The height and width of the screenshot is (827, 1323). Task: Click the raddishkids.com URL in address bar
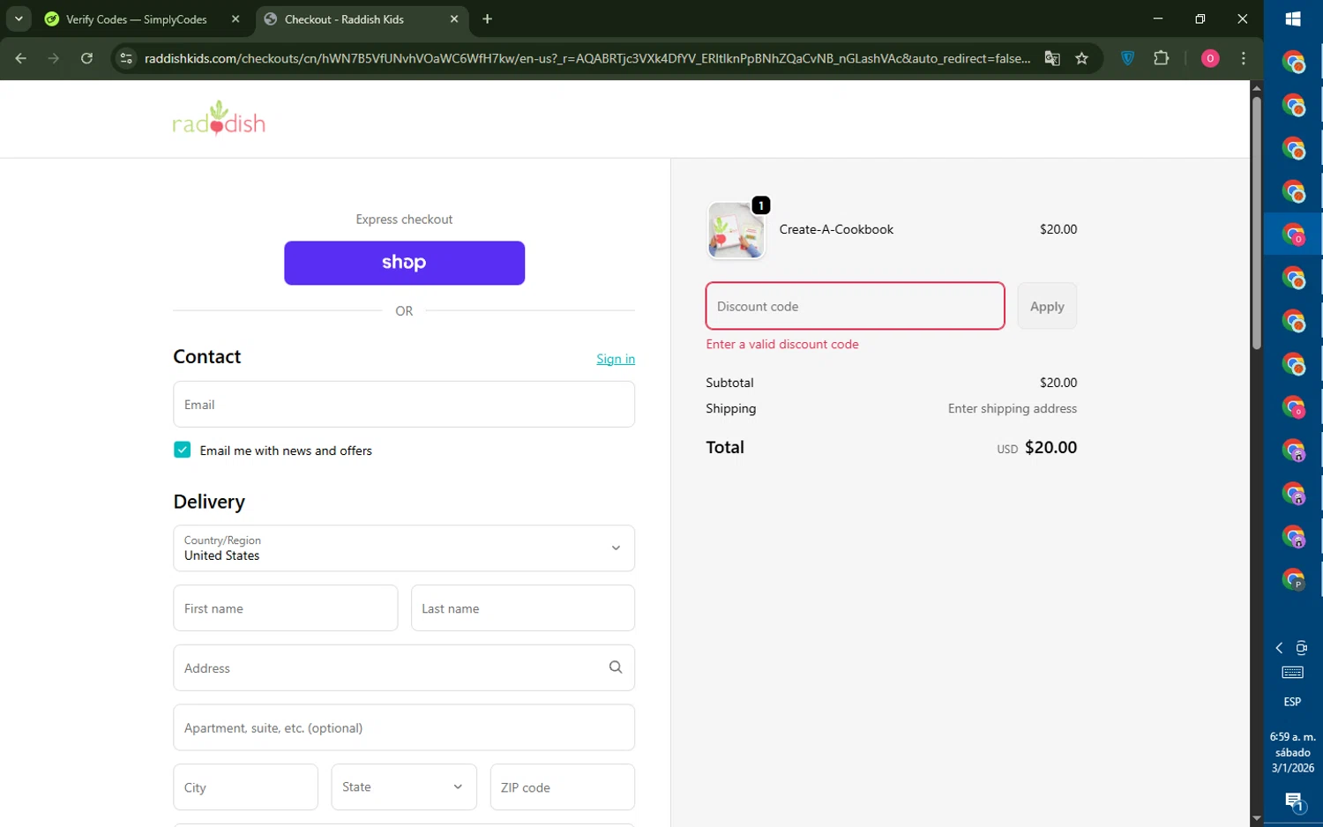point(587,58)
